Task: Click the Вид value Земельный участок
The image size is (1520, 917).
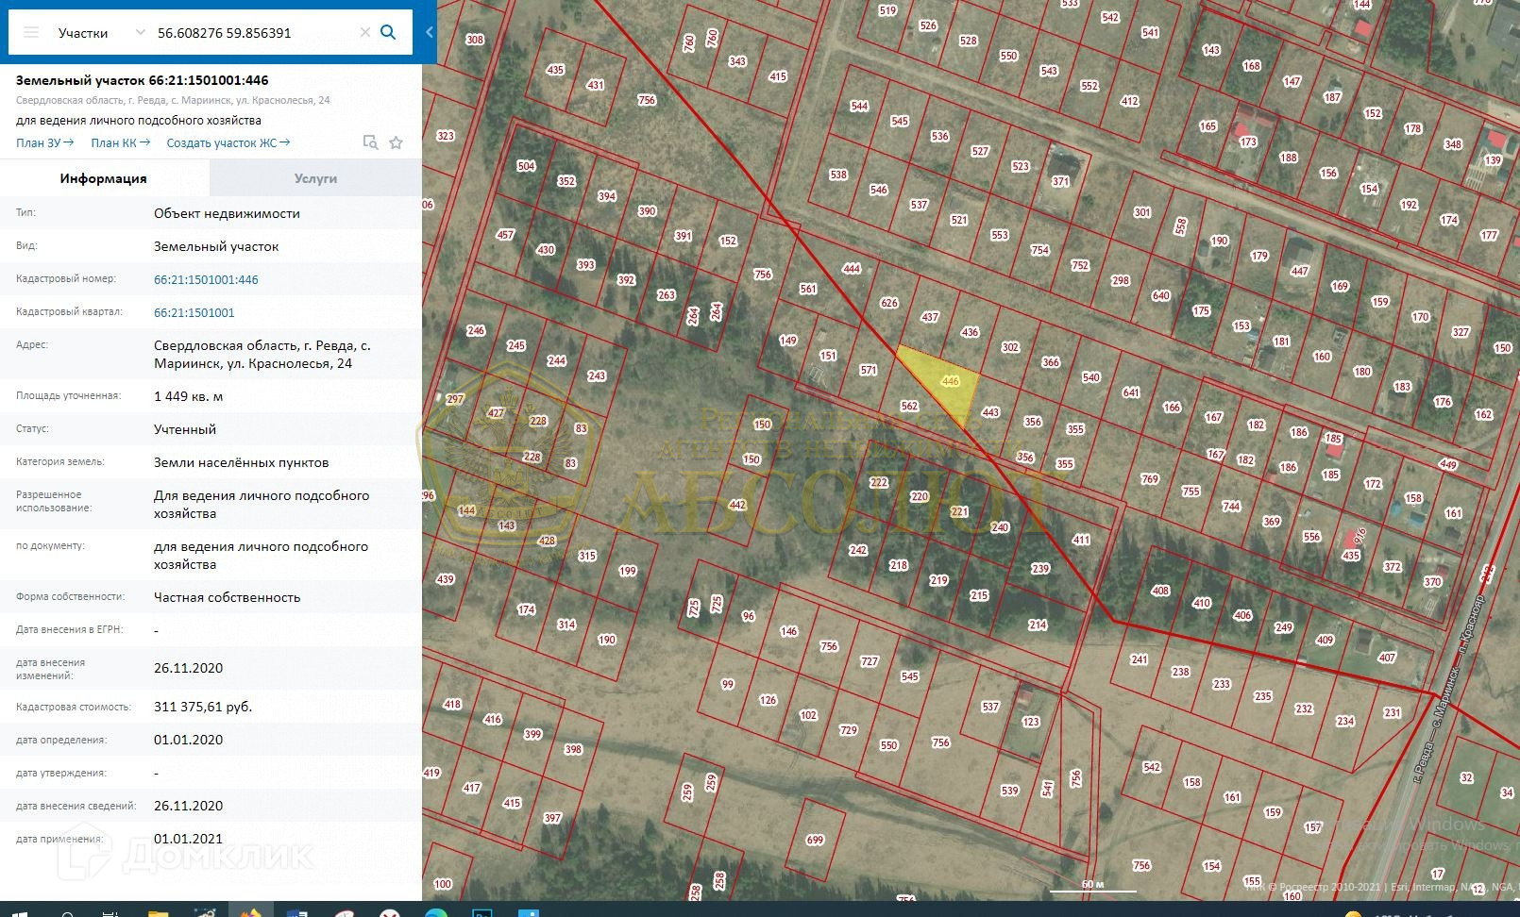Action: (x=216, y=246)
